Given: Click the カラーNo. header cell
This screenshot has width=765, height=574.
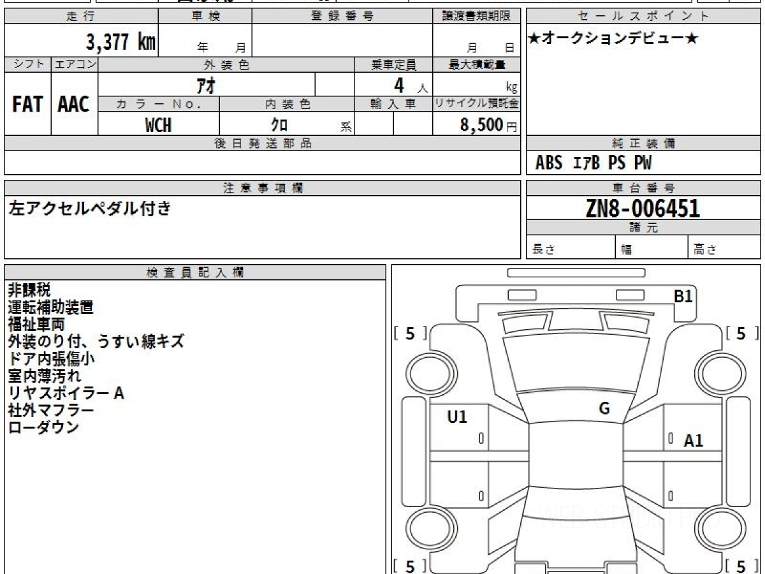Looking at the screenshot, I should tap(159, 104).
